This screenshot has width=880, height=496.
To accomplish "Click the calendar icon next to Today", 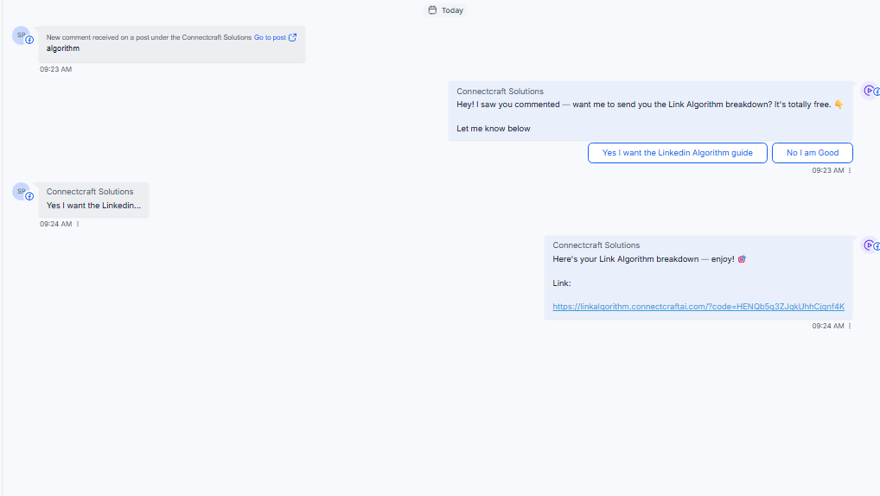I will [x=432, y=10].
